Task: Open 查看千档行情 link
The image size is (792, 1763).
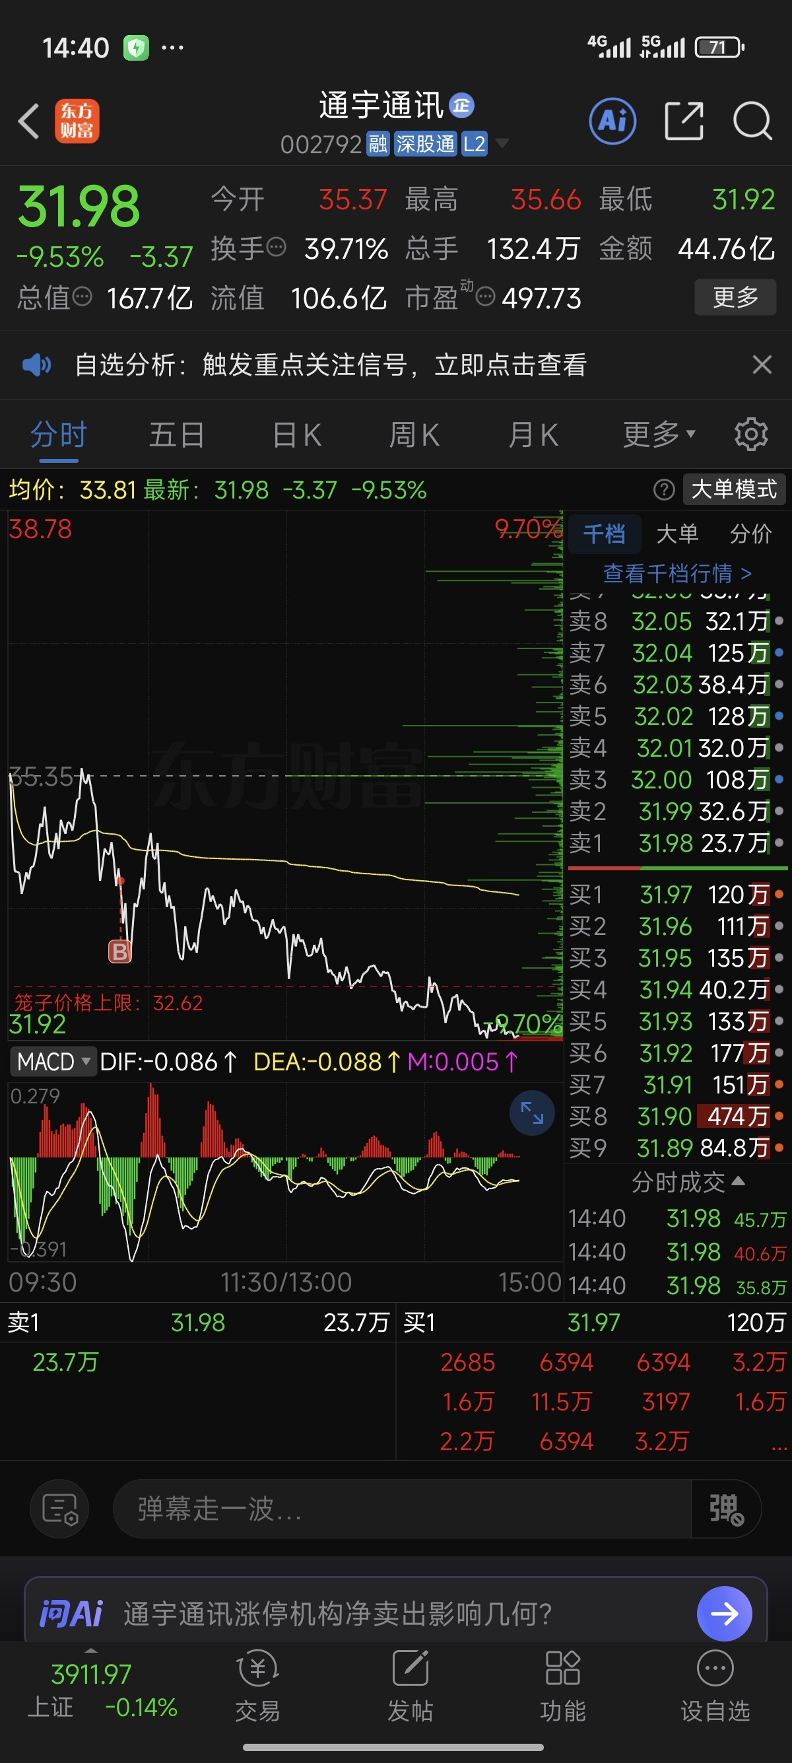Action: tap(677, 573)
